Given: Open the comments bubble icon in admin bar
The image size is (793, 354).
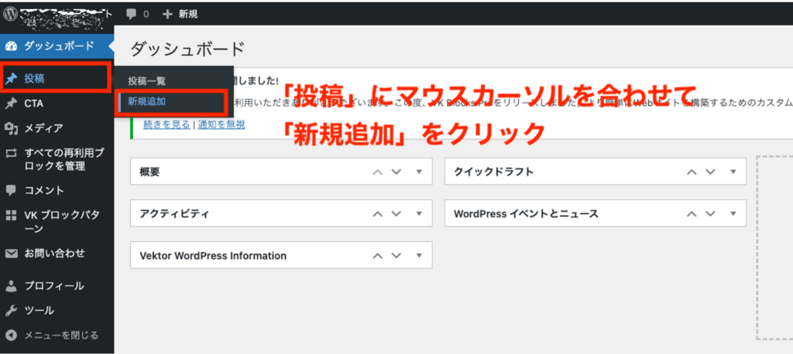Looking at the screenshot, I should click(132, 14).
